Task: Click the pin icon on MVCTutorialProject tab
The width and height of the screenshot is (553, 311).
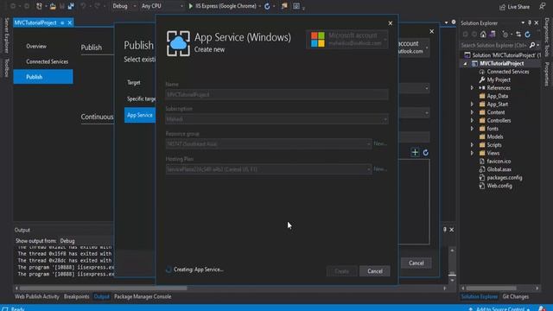Action: tap(62, 22)
